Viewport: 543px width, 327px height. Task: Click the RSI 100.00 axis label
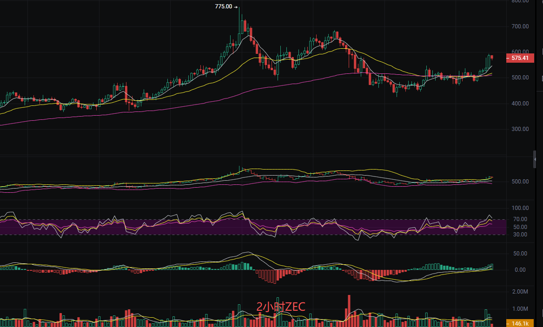pyautogui.click(x=519, y=208)
